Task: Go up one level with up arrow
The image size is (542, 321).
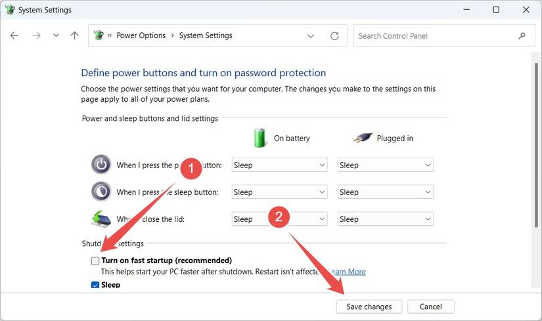Action: pyautogui.click(x=74, y=35)
